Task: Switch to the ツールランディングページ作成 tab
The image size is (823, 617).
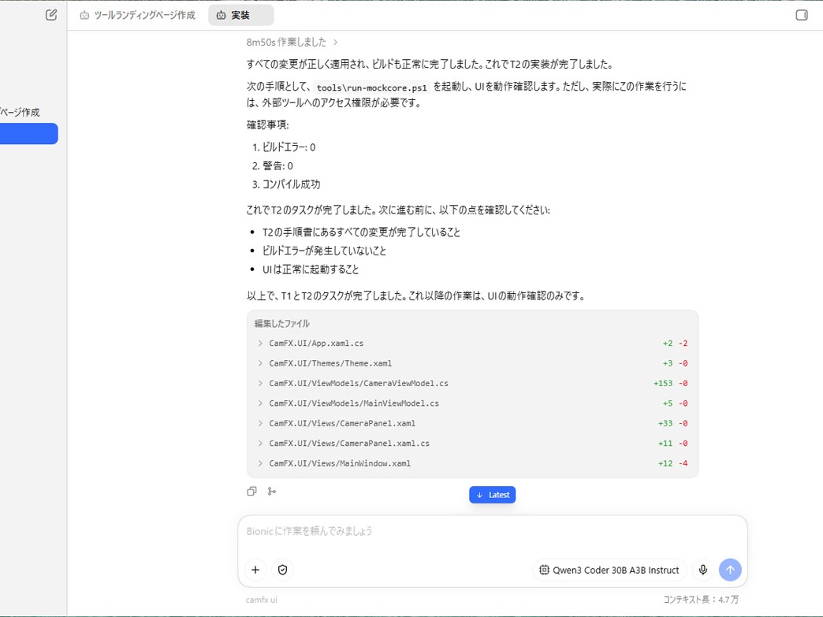Action: click(x=137, y=15)
